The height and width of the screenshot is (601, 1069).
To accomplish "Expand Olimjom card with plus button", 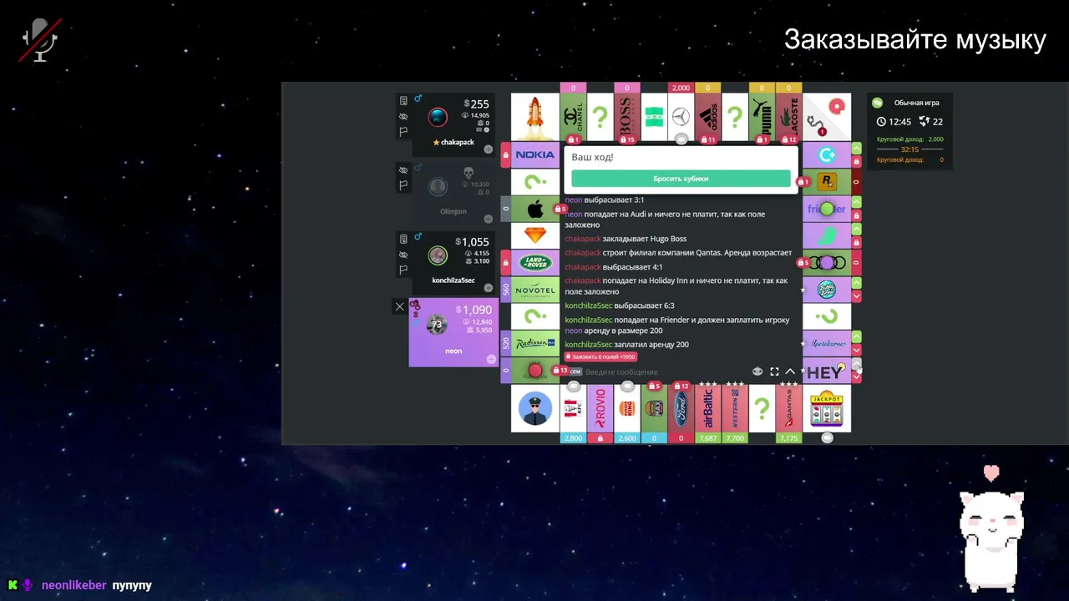I will tap(489, 220).
